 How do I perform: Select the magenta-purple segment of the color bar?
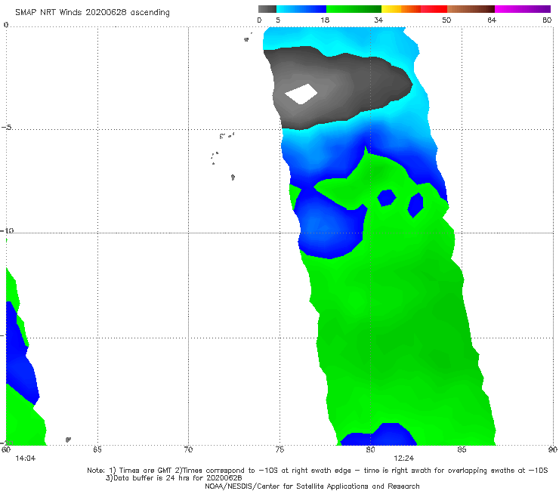pyautogui.click(x=523, y=9)
